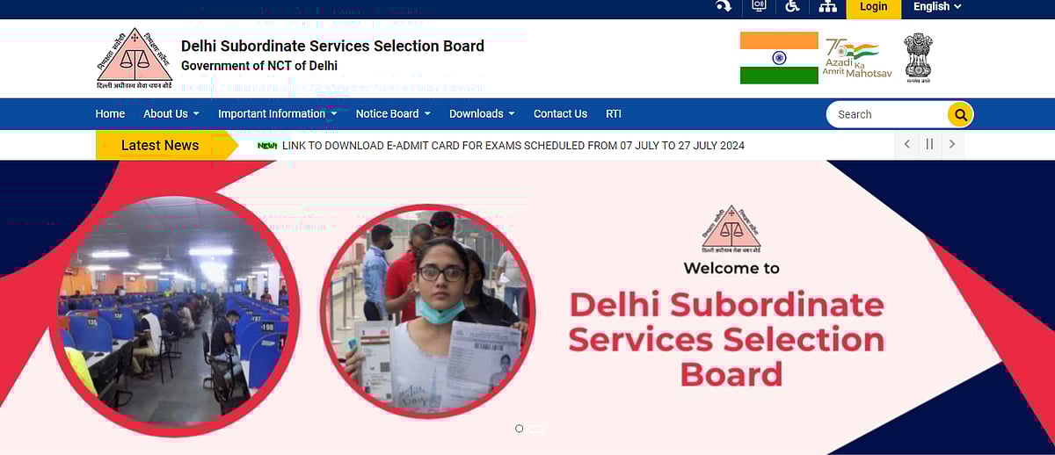Viewport: 1055px width, 455px height.
Task: Click the Azadi Ka Amrit Mahotsav logo
Action: click(x=857, y=60)
